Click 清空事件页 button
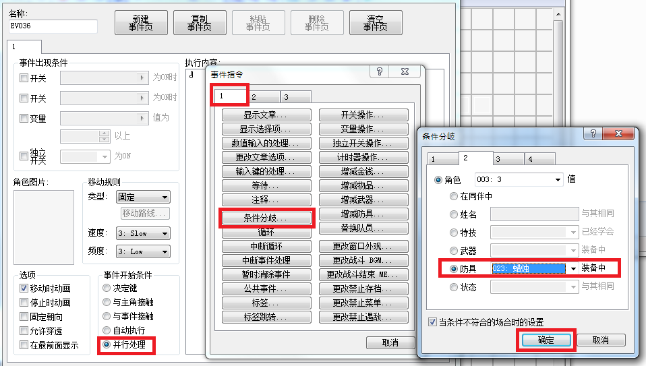The height and width of the screenshot is (366, 646). 376,23
